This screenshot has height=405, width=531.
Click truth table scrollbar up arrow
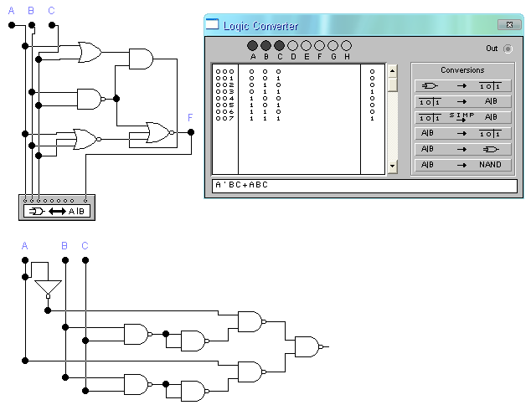[x=392, y=71]
